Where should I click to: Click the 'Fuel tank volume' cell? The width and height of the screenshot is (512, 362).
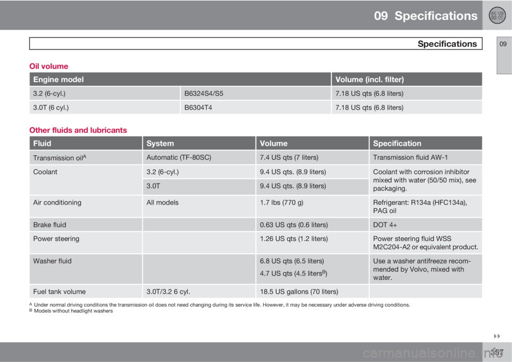86,292
